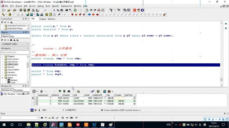Click the Save floppy disk icon
This screenshot has width=229, height=128.
click(21, 10)
